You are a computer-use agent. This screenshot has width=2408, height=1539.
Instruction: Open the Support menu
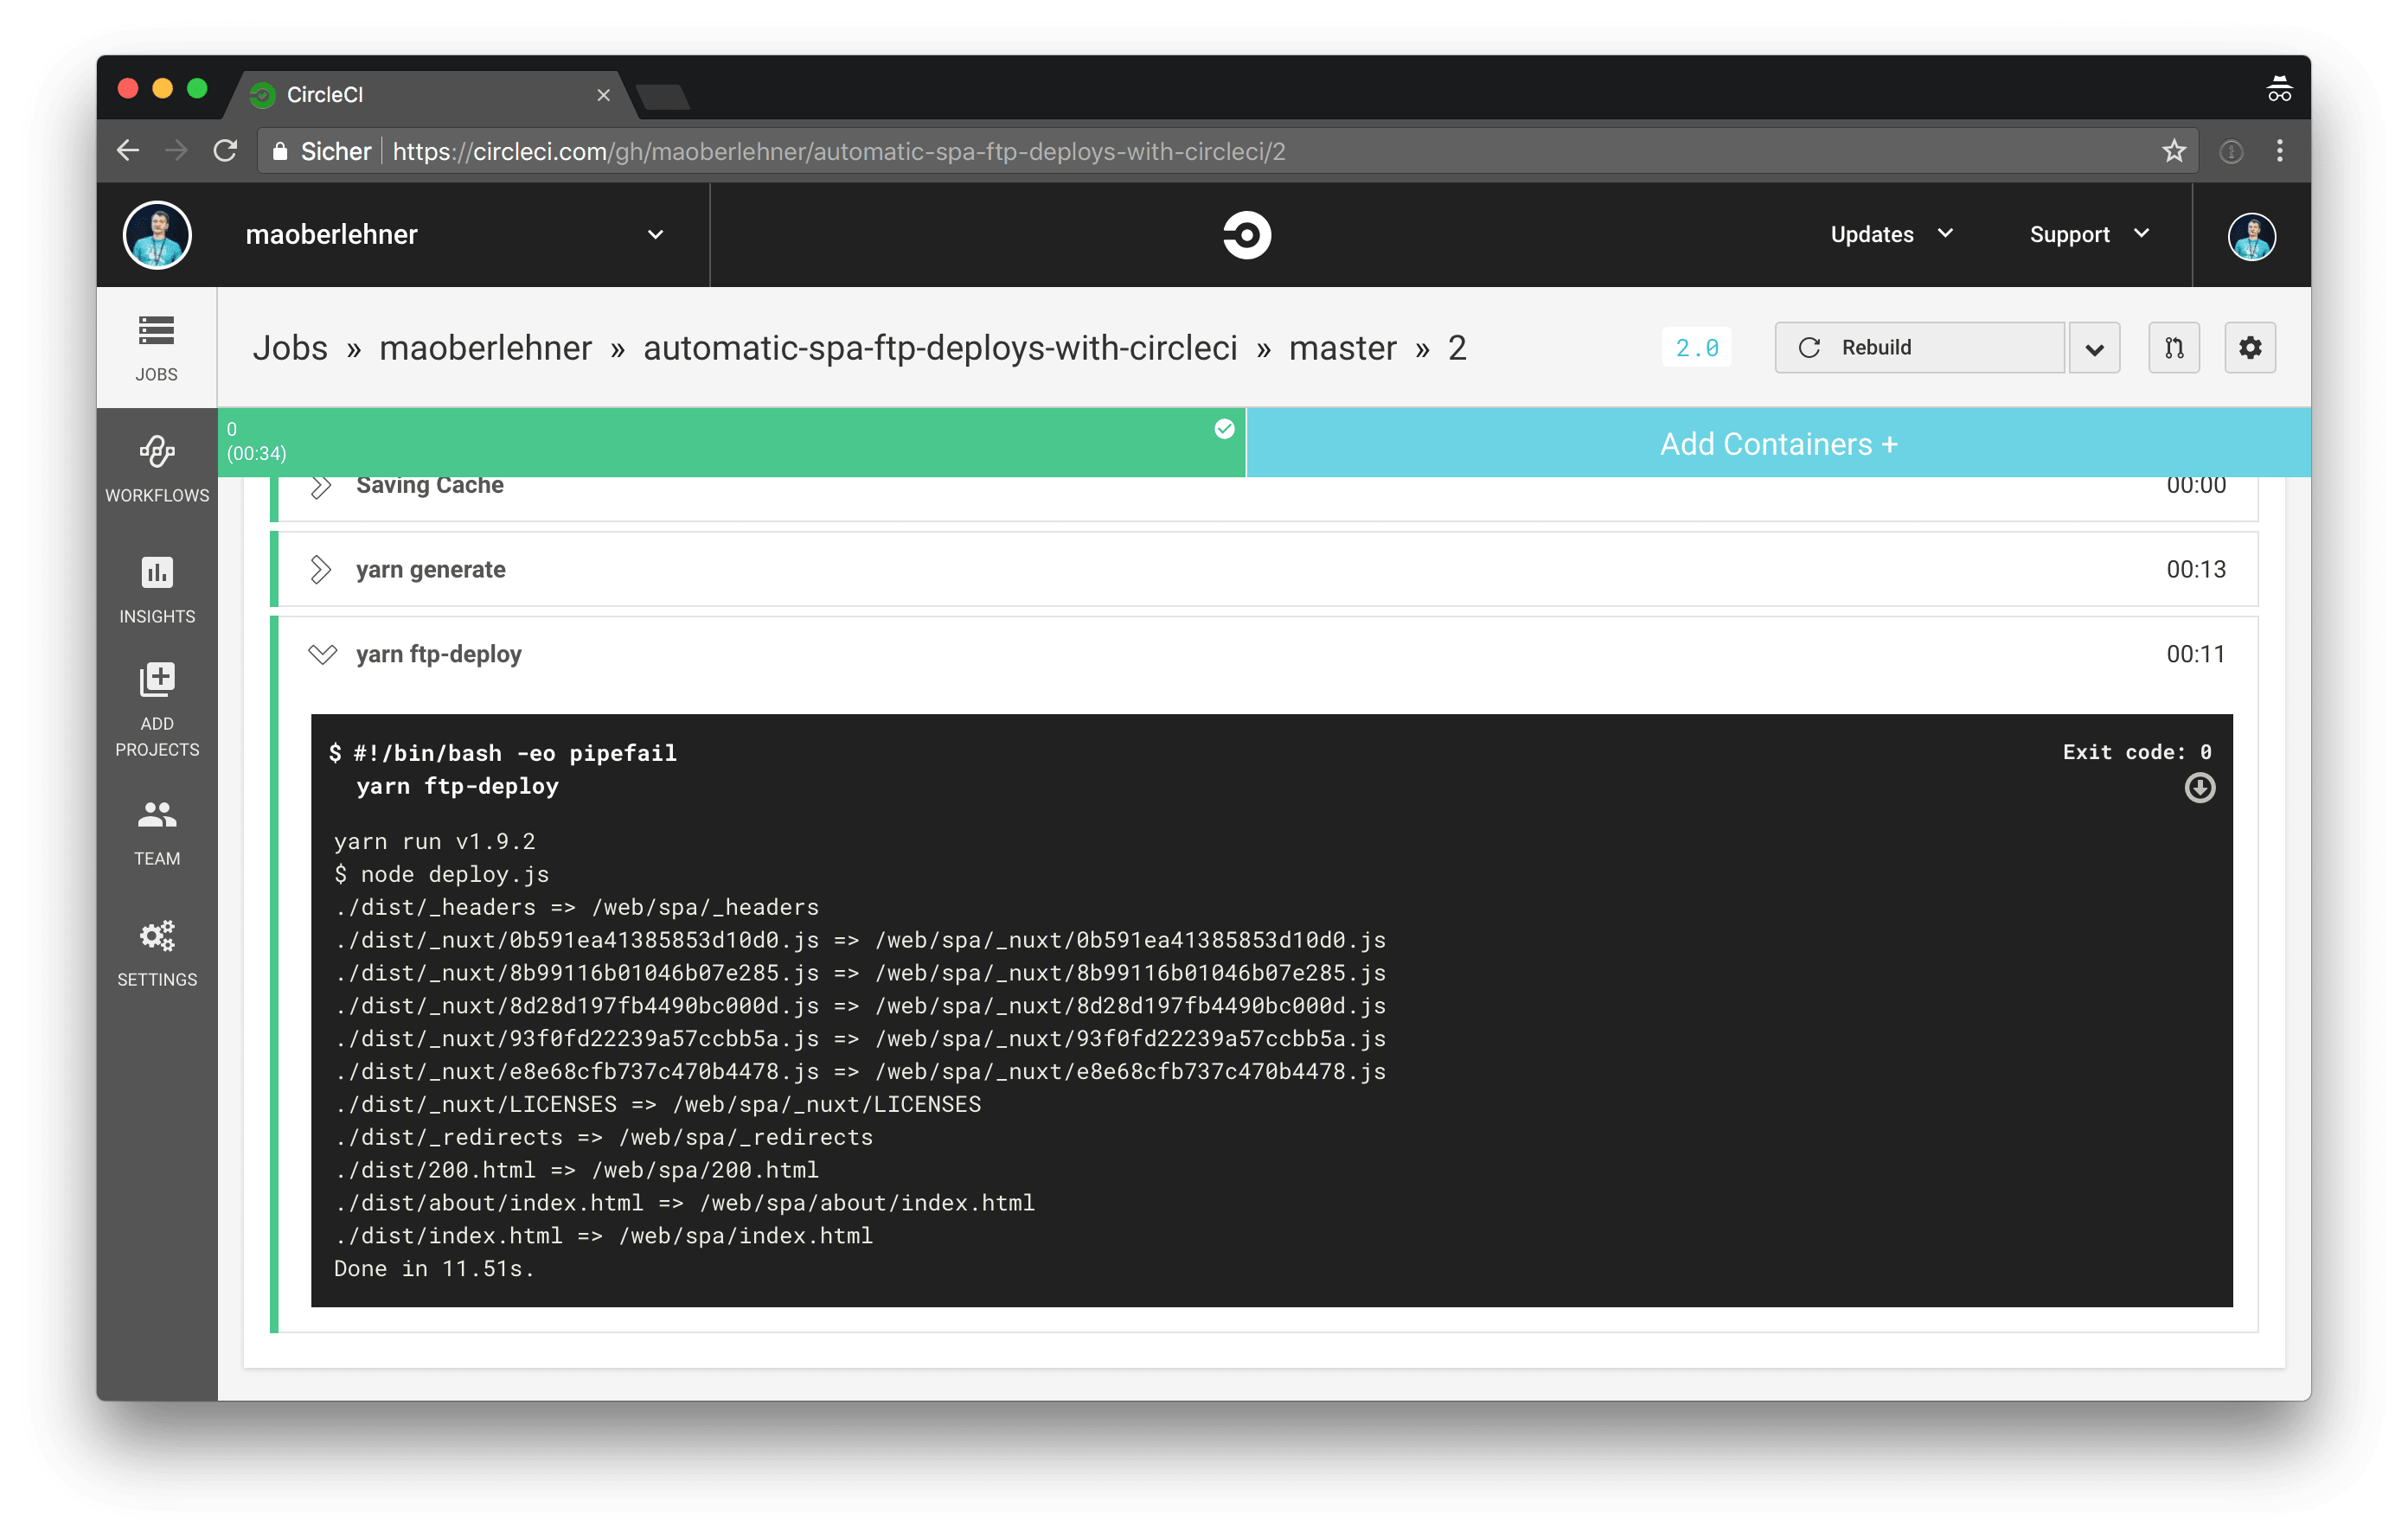(2088, 235)
